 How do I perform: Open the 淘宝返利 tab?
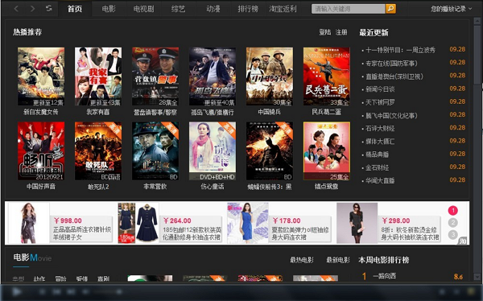pyautogui.click(x=283, y=9)
